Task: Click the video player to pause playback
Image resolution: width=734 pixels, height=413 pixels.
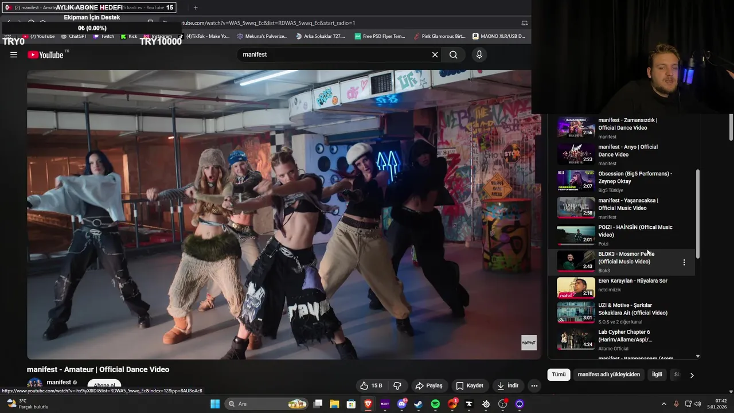Action: coord(284,215)
